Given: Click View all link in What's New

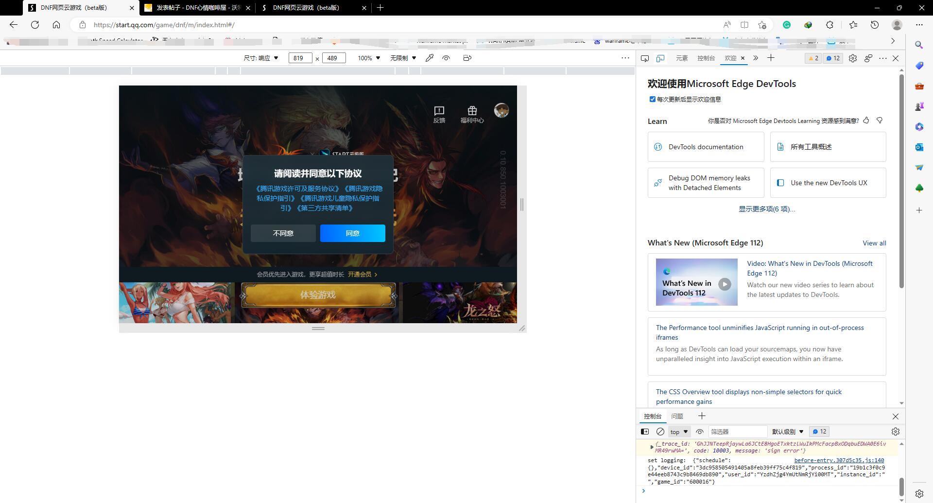Looking at the screenshot, I should tap(874, 243).
